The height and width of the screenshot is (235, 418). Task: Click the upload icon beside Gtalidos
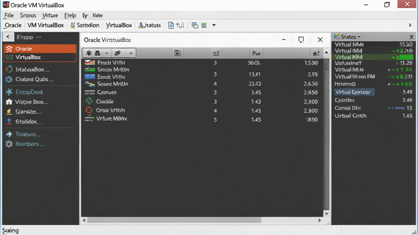click(x=9, y=121)
